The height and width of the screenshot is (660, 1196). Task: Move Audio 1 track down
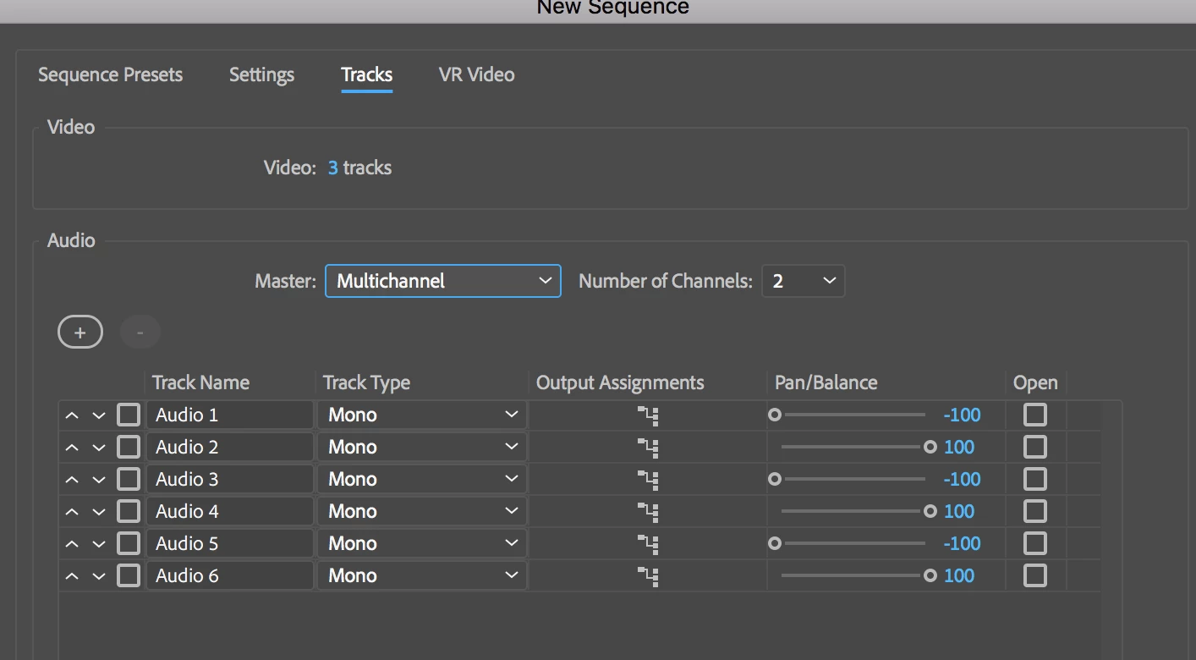click(x=99, y=415)
